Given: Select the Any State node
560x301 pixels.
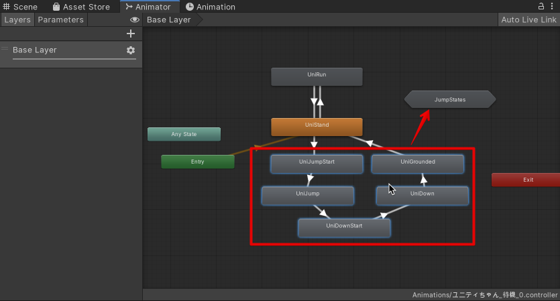Looking at the screenshot, I should click(x=184, y=134).
